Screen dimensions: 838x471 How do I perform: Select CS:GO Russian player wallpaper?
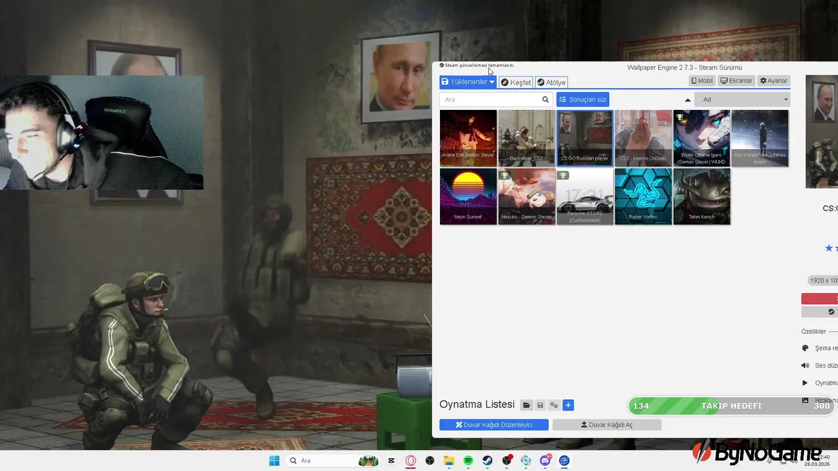[585, 138]
